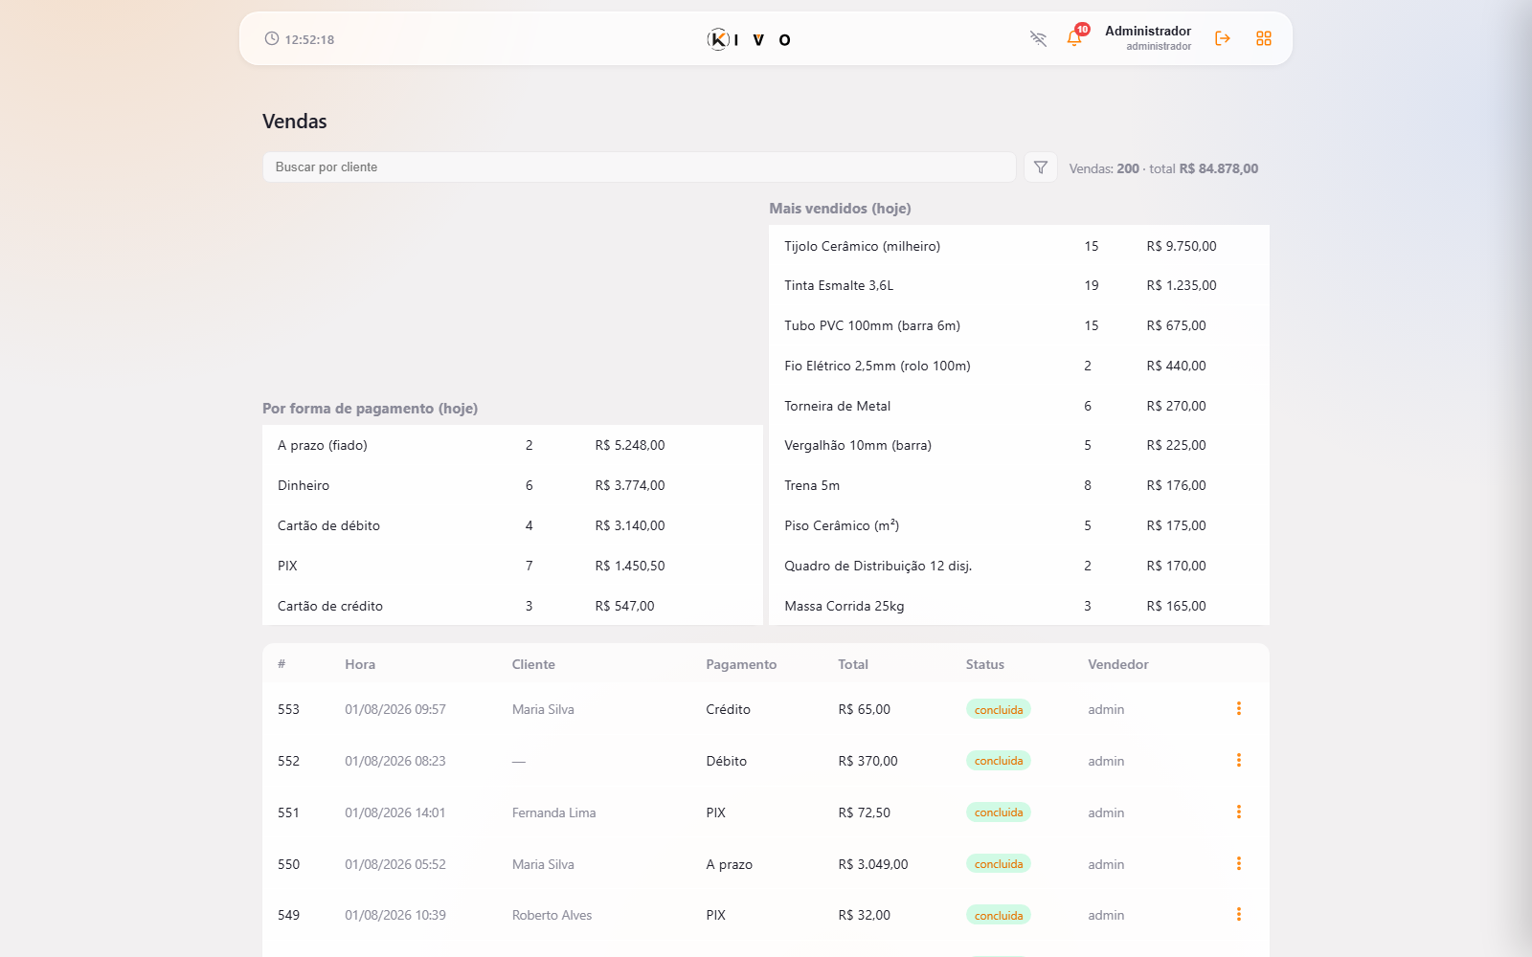Select Quadro de Distribuição 12 disj.

[x=1019, y=566]
